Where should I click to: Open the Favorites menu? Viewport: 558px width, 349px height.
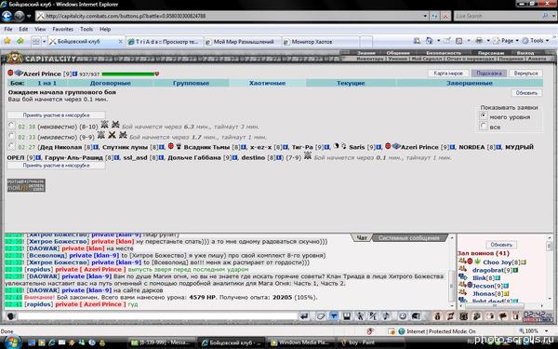point(62,29)
